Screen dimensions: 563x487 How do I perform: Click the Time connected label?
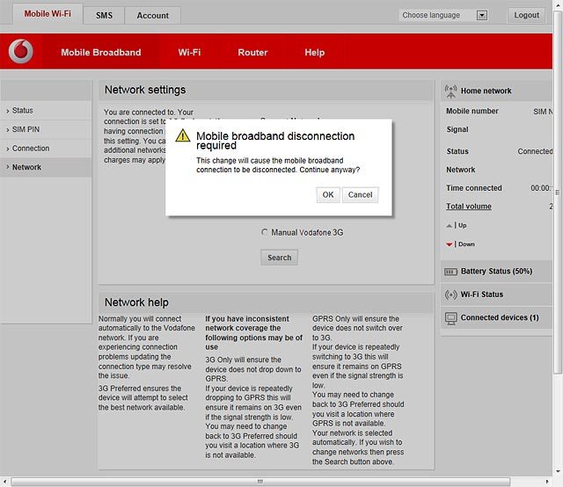click(474, 188)
